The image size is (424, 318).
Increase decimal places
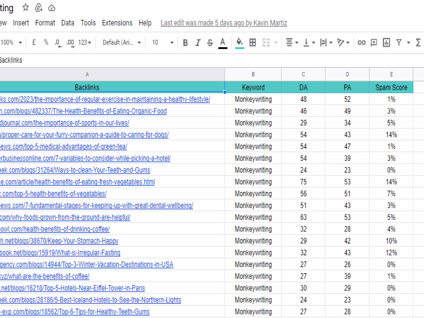pyautogui.click(x=70, y=43)
